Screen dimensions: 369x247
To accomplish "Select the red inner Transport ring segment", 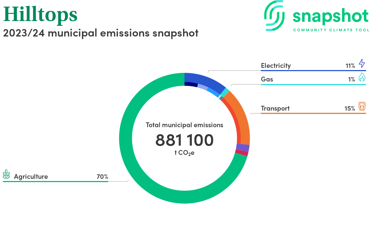I will tap(234, 122).
